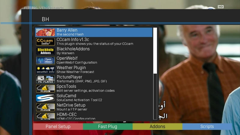Click the "BH" panel title
The height and width of the screenshot is (135, 240).
[45, 19]
